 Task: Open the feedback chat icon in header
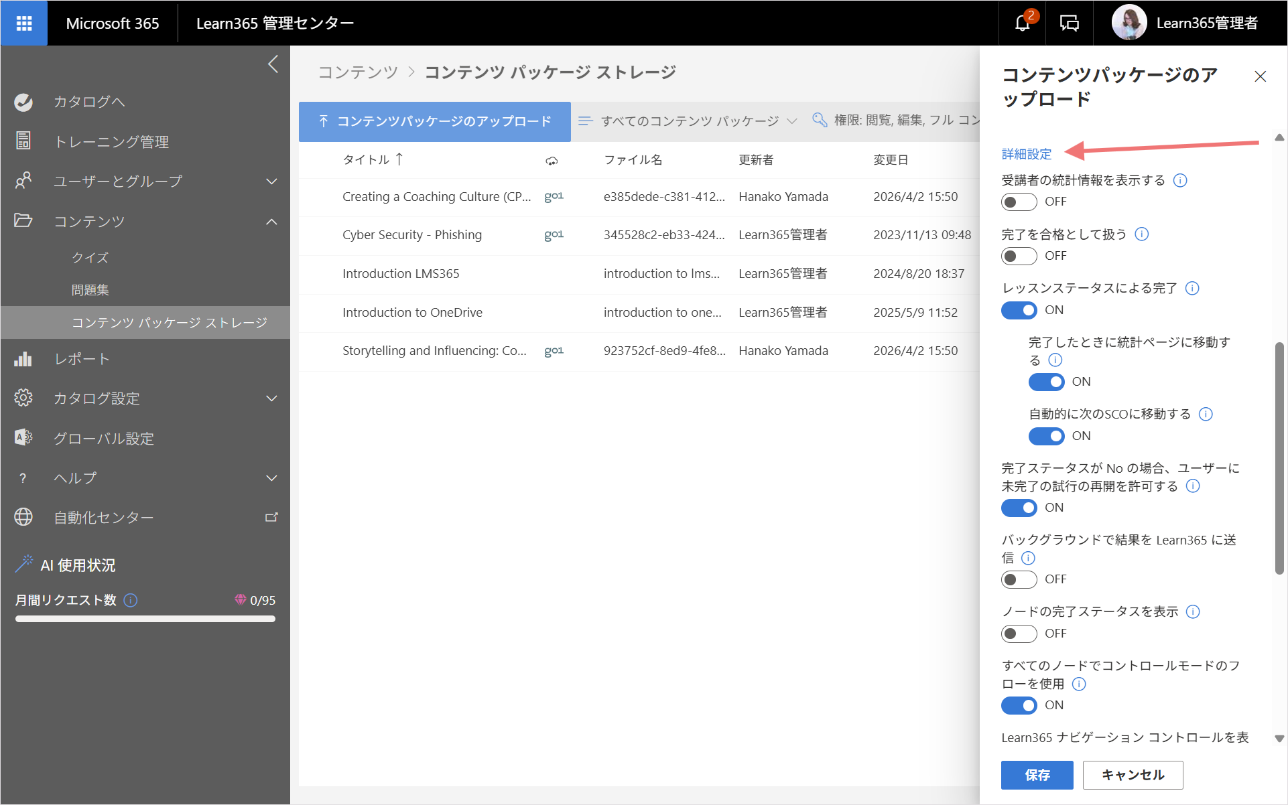click(1069, 23)
